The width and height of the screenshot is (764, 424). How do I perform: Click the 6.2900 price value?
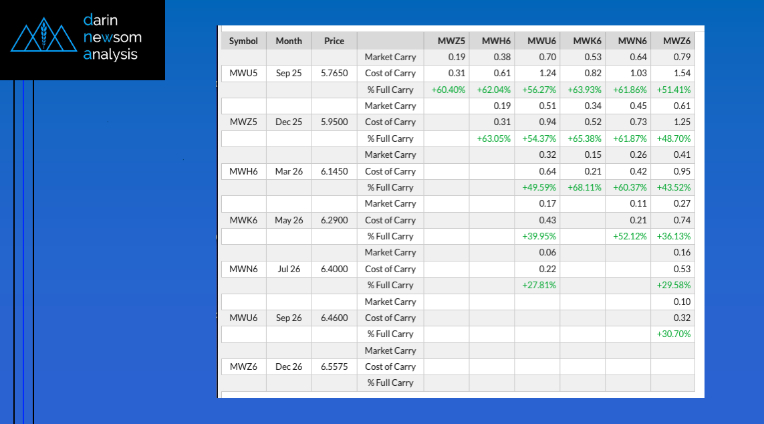click(334, 220)
